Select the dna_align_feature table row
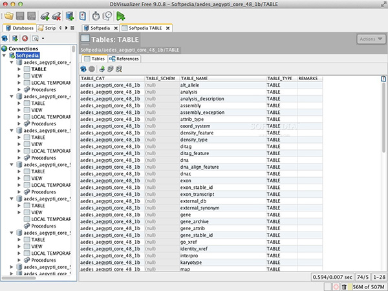 (200, 166)
